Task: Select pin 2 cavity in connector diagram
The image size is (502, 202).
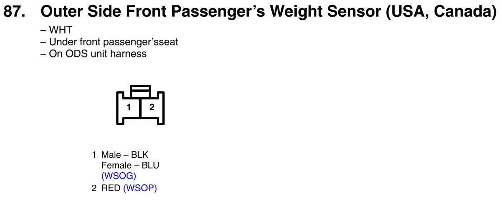Action: coord(152,107)
